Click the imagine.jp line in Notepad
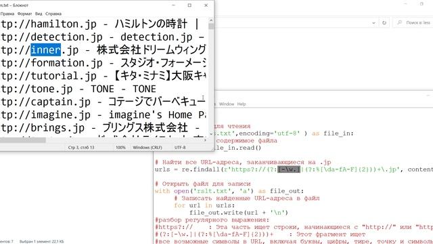Screen dimensions: 433x244 click(x=103, y=115)
